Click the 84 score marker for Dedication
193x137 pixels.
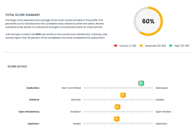141,83
